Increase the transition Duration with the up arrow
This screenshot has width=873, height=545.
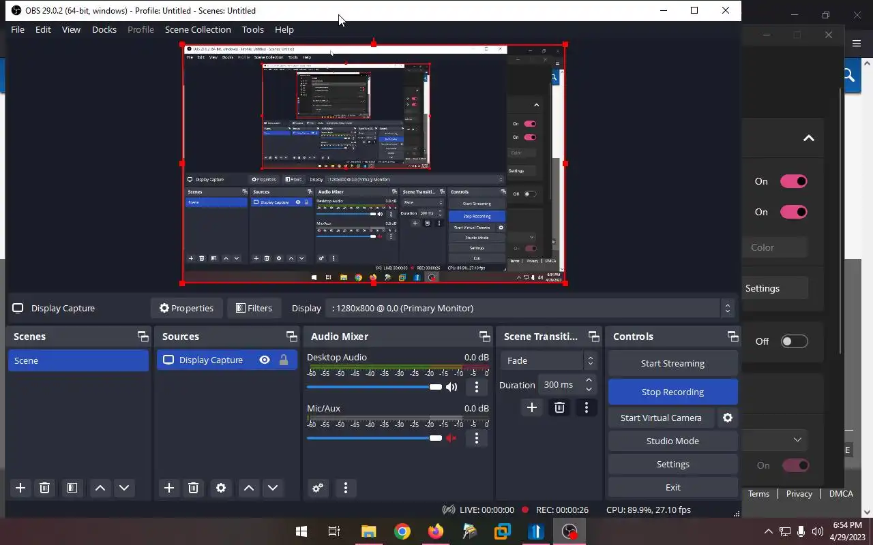pyautogui.click(x=589, y=379)
